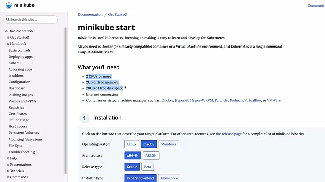325x182 pixels.
Task: Expand the Handbook section bullet
Action: tap(8, 44)
